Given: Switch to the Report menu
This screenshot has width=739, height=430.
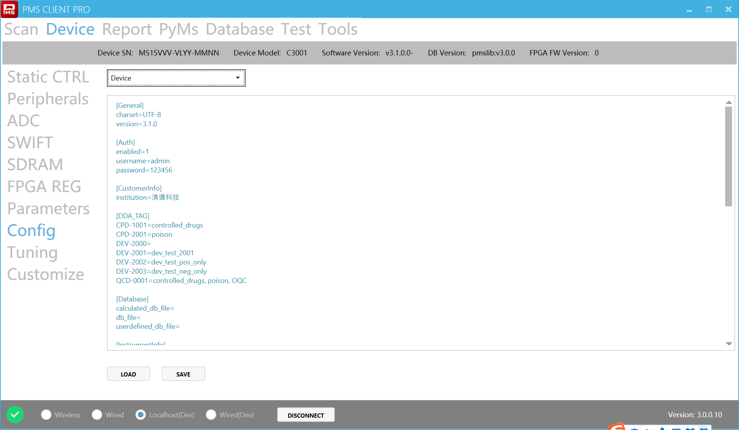Looking at the screenshot, I should (x=127, y=29).
